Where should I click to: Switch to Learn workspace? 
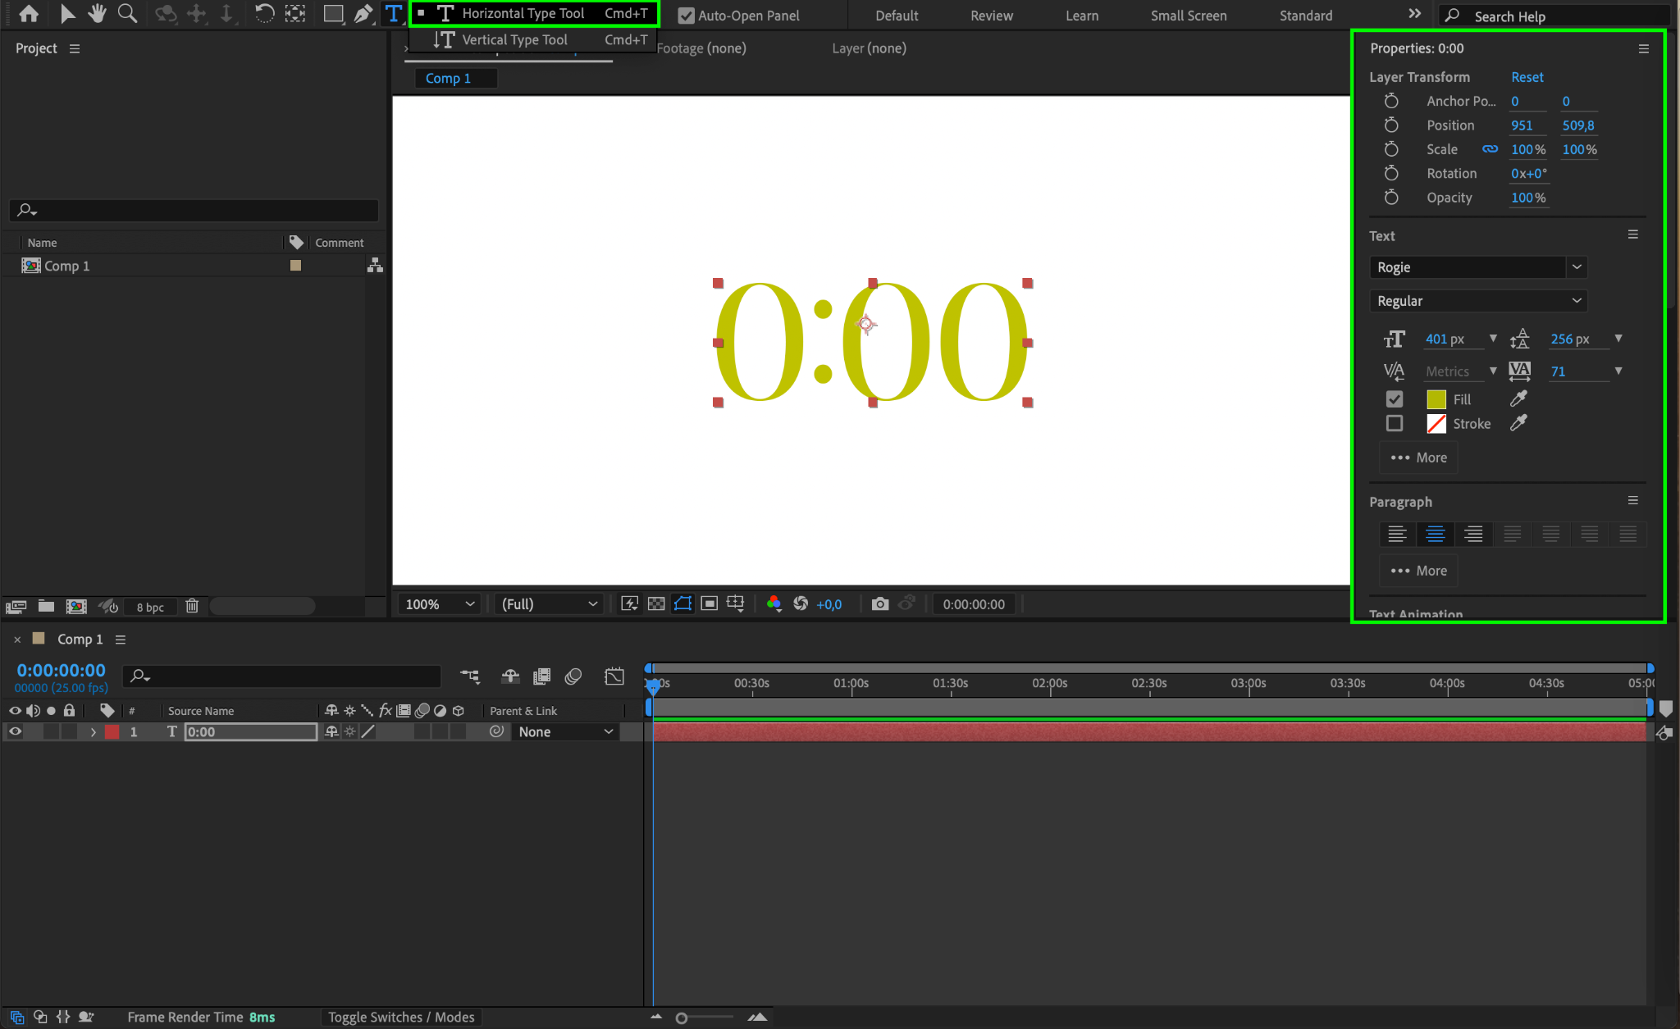tap(1082, 16)
